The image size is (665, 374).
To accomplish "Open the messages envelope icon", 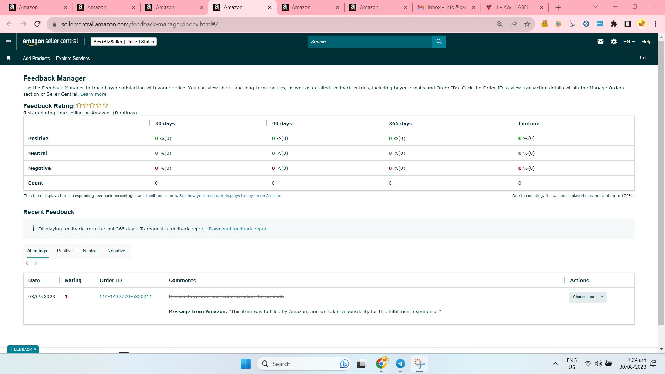I will click(x=601, y=42).
